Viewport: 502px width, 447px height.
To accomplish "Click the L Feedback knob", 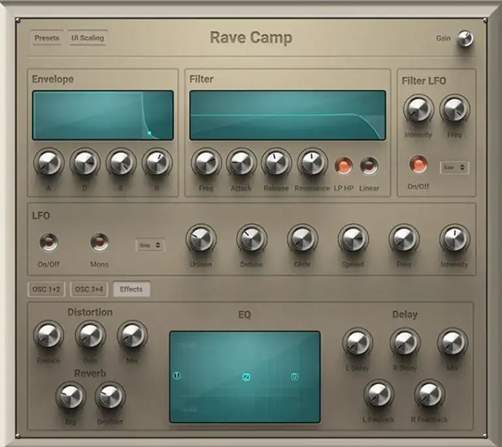I will (378, 394).
